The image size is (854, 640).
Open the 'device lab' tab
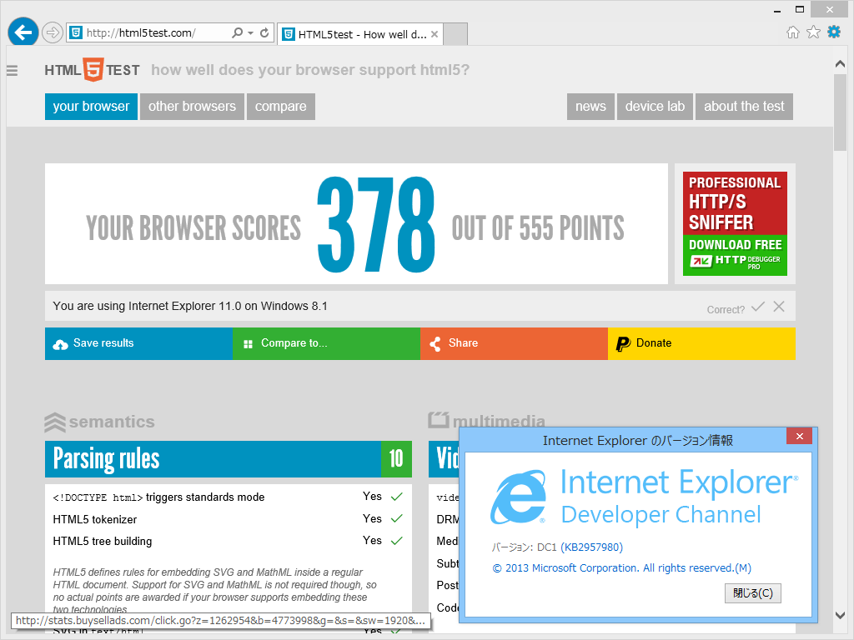655,106
